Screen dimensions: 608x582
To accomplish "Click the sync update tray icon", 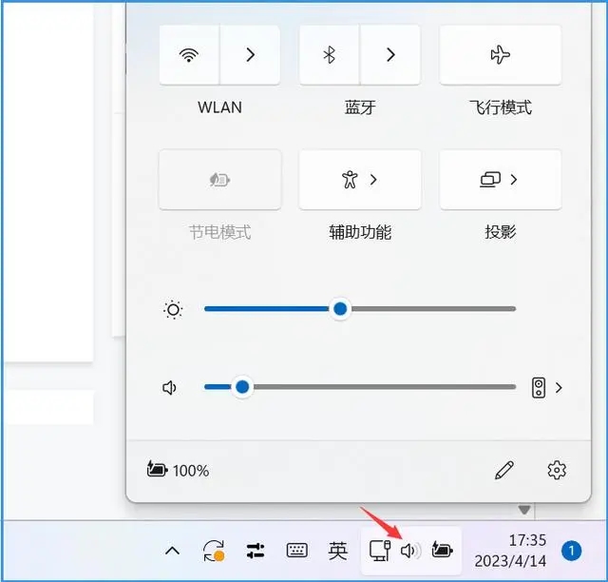I will (x=214, y=551).
